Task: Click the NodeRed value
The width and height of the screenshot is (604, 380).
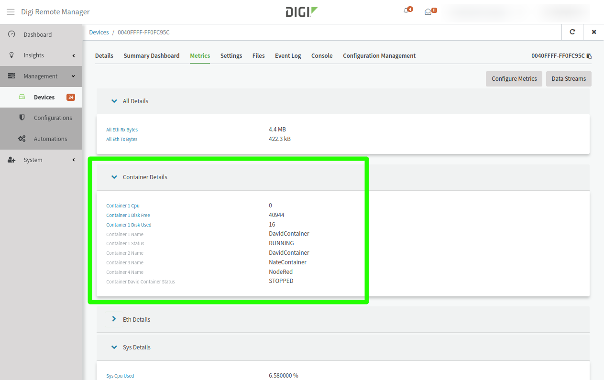Action: pyautogui.click(x=281, y=271)
